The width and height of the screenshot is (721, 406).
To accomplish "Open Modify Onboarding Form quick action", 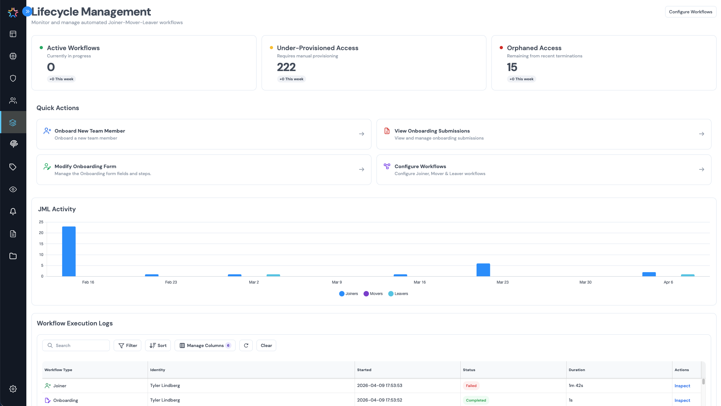I will coord(204,170).
